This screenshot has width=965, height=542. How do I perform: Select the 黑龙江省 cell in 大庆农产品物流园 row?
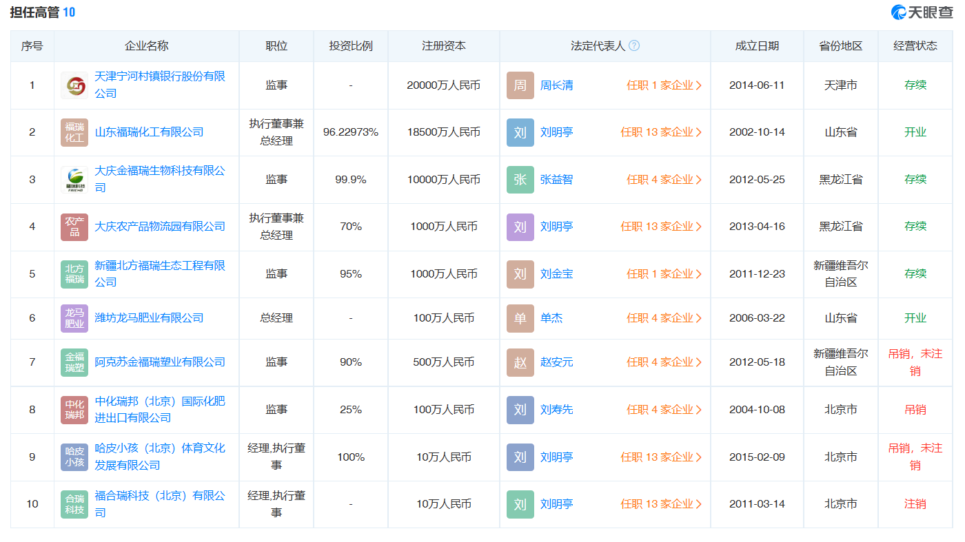tap(841, 227)
